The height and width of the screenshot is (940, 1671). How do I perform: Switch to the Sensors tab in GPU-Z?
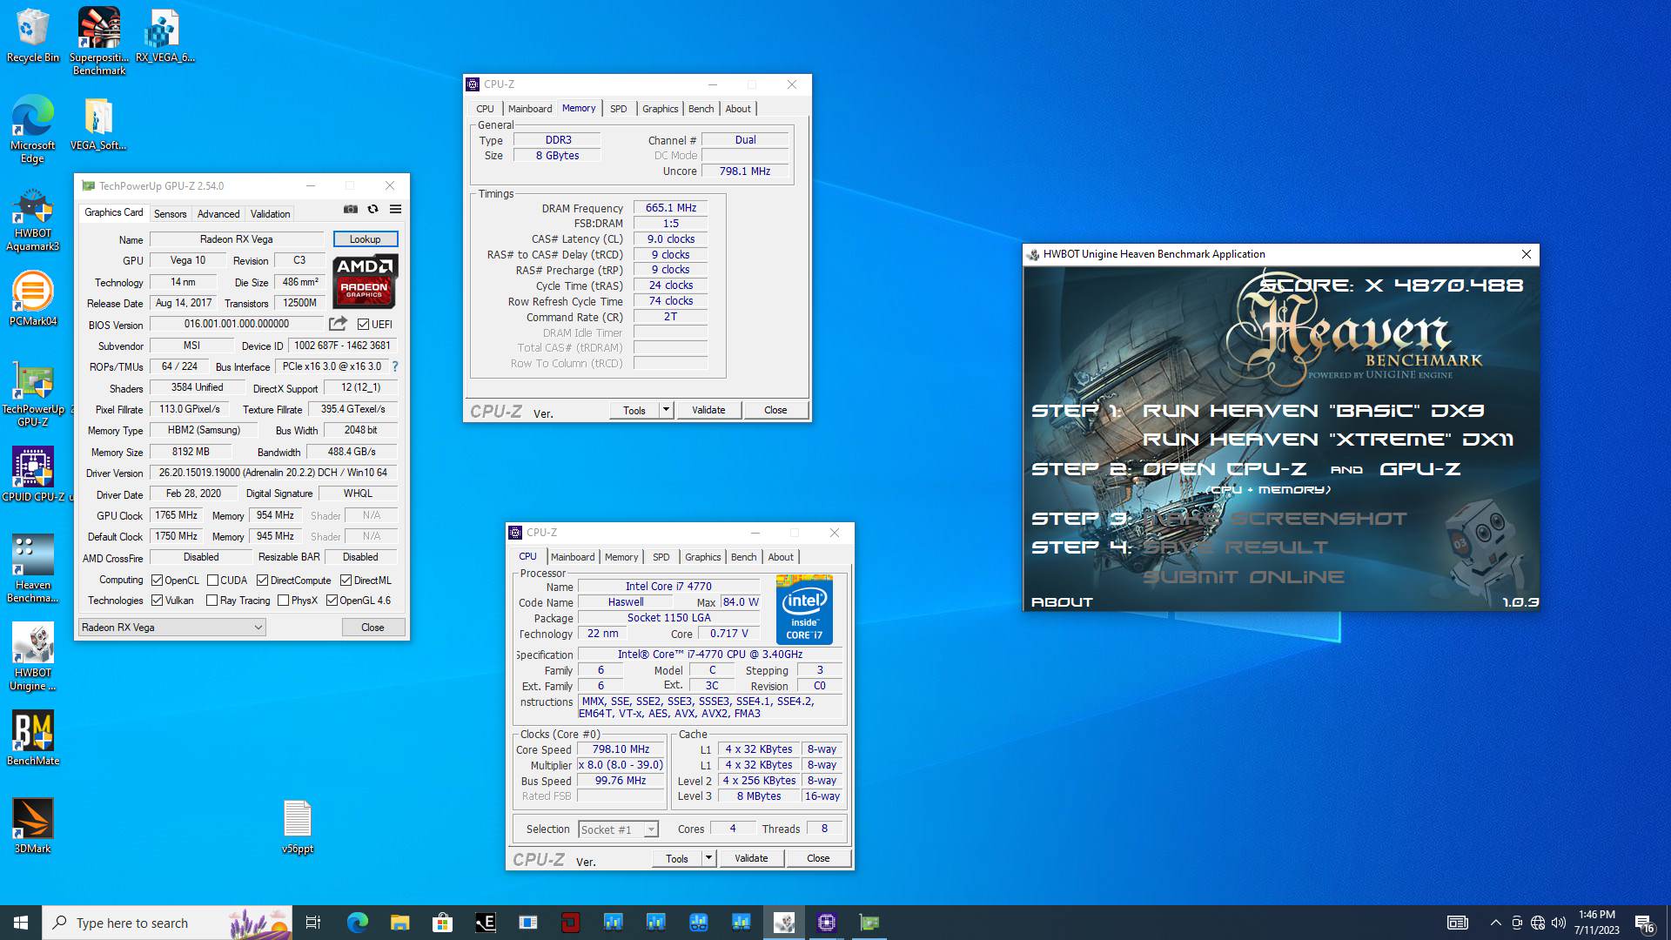170,213
